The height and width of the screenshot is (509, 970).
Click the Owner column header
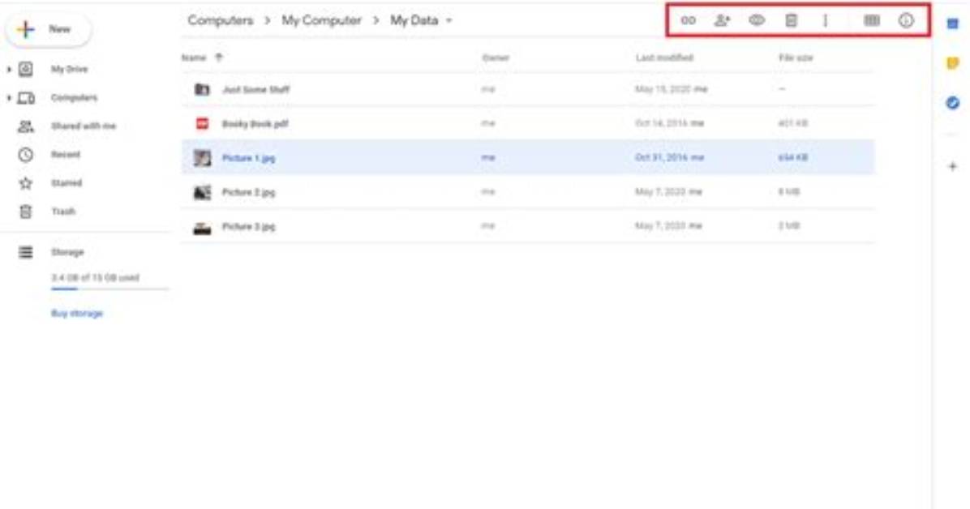pos(496,58)
